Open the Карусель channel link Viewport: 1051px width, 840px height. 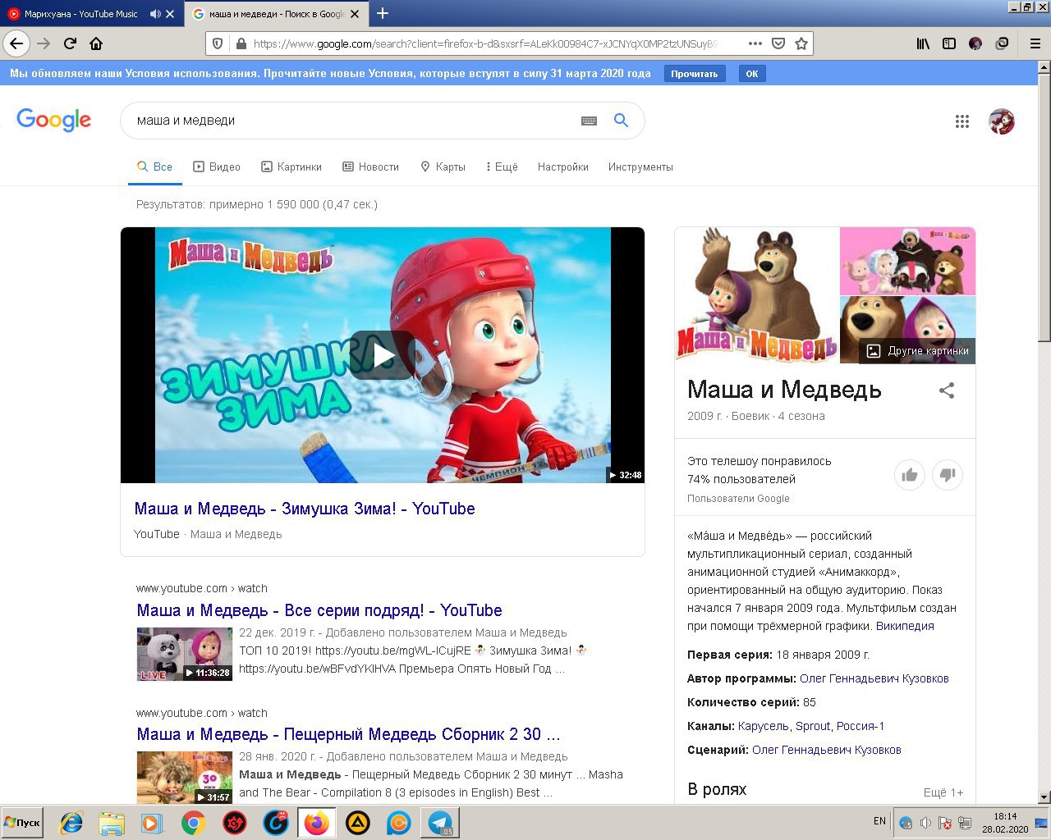click(763, 726)
